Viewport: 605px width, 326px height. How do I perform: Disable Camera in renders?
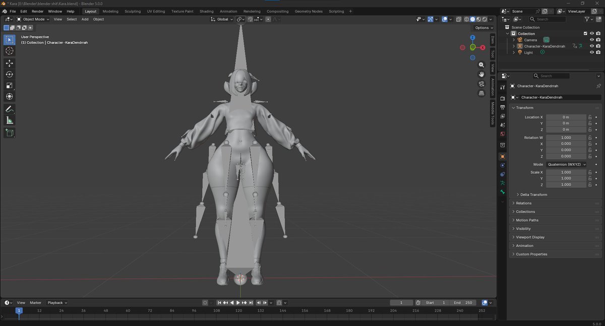click(598, 40)
